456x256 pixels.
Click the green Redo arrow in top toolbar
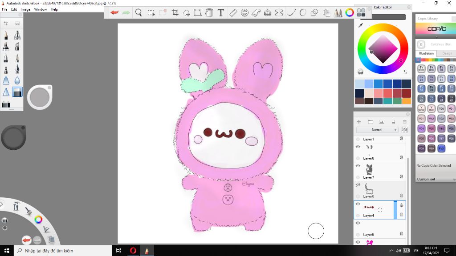click(126, 12)
